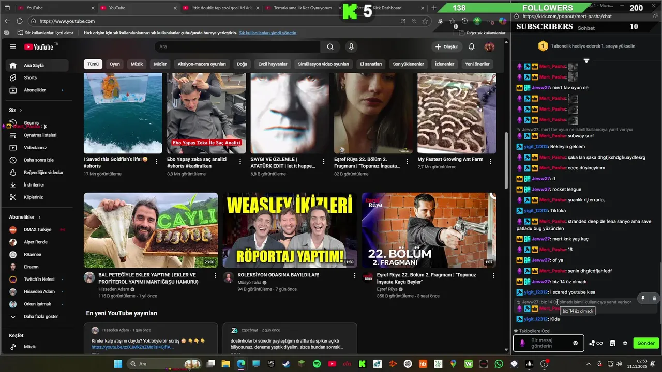This screenshot has width=662, height=372.
Task: Add page to favorites star icon
Action: pos(425,21)
